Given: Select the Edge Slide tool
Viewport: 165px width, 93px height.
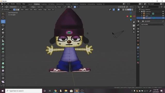Looking at the screenshot, I should pos(3,74).
